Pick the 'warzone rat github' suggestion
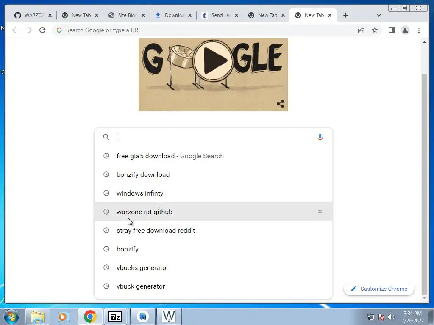 pos(213,212)
